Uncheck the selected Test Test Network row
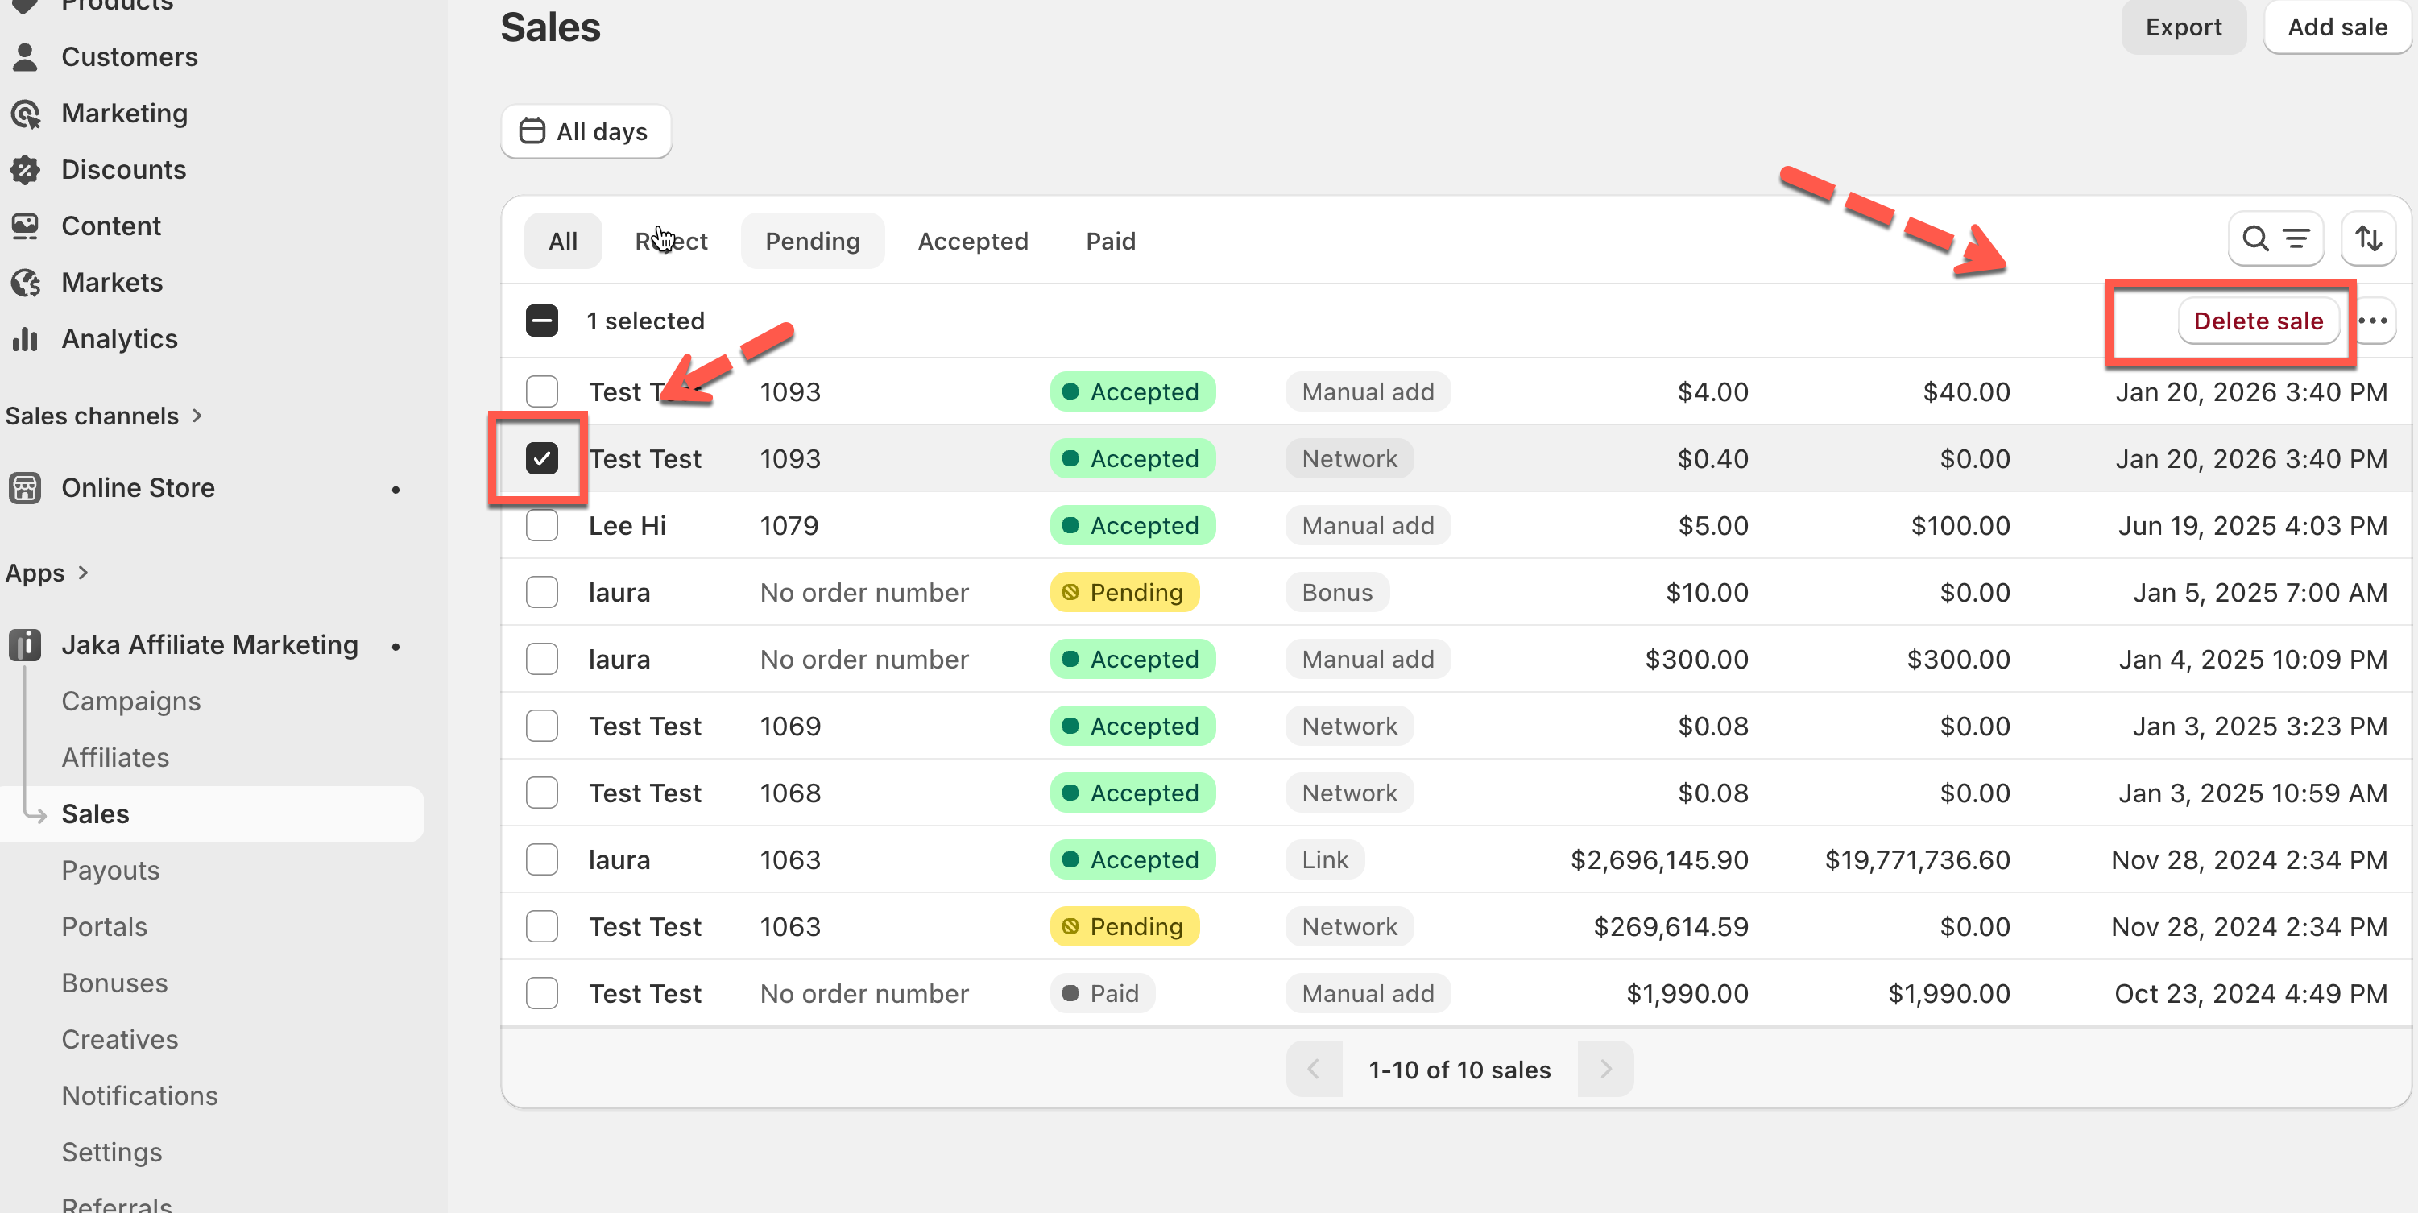Screen dimensions: 2418x1213 point(541,458)
